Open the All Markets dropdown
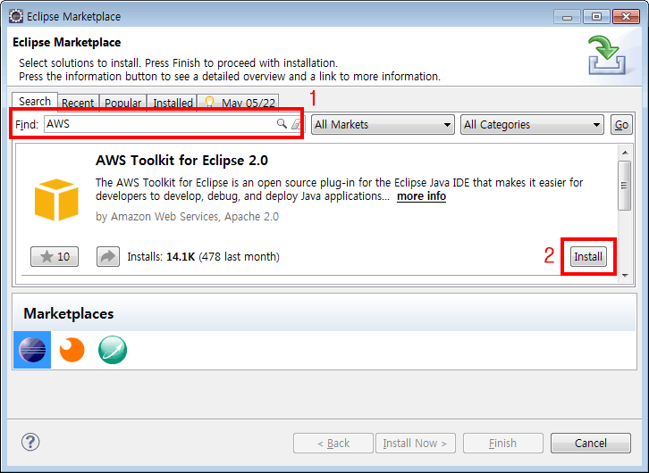 point(383,125)
